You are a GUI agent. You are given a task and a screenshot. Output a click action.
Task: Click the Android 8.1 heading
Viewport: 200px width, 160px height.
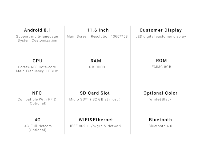point(38,30)
